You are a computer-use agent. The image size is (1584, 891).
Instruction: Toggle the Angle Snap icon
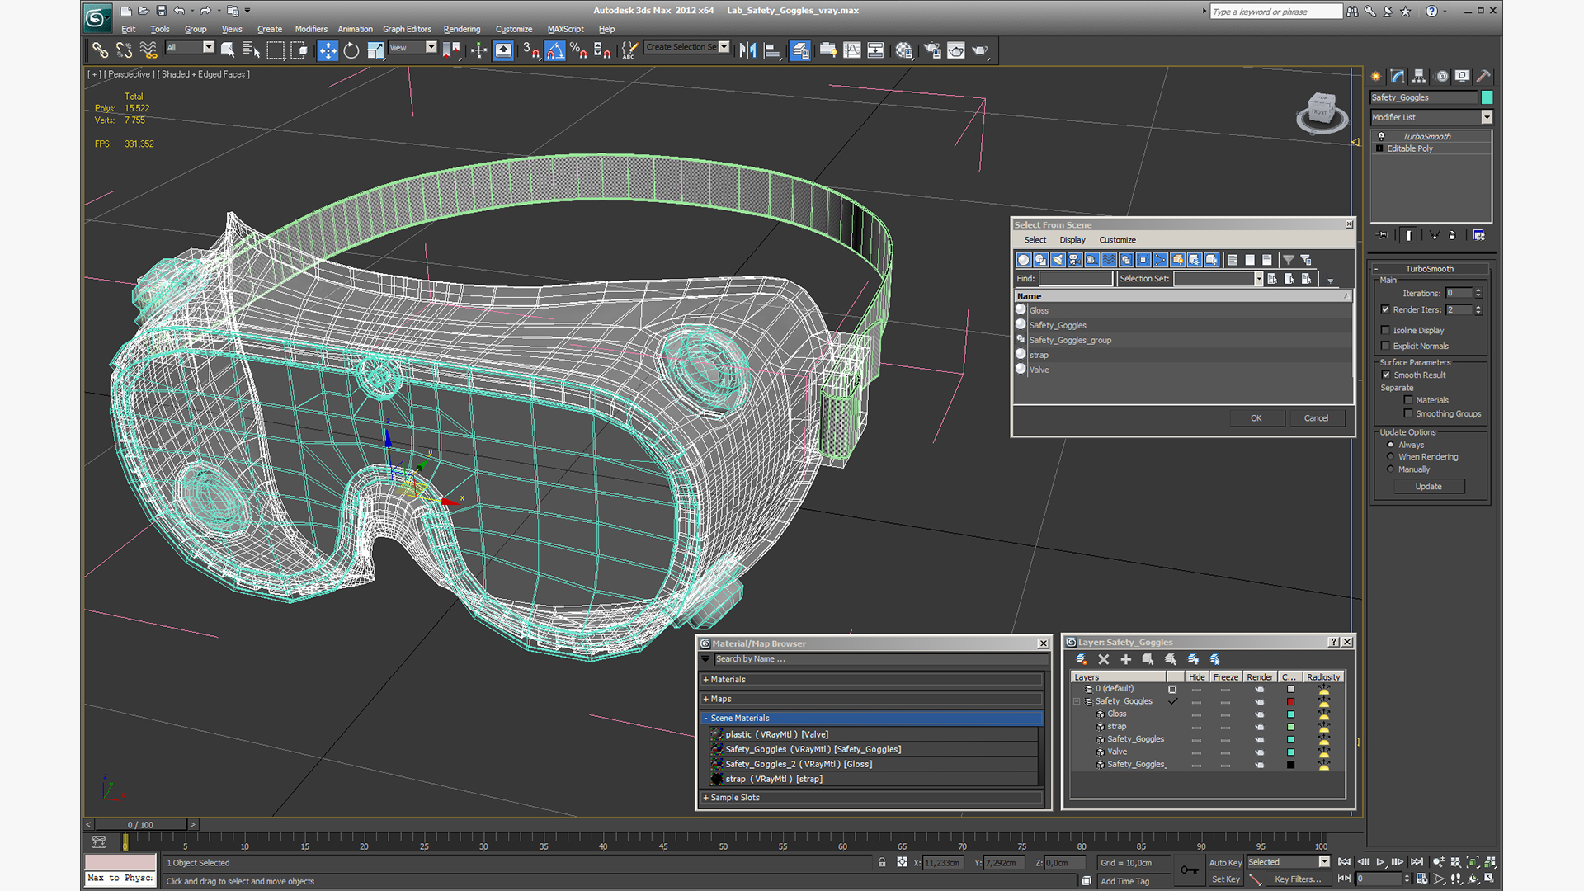(x=554, y=50)
